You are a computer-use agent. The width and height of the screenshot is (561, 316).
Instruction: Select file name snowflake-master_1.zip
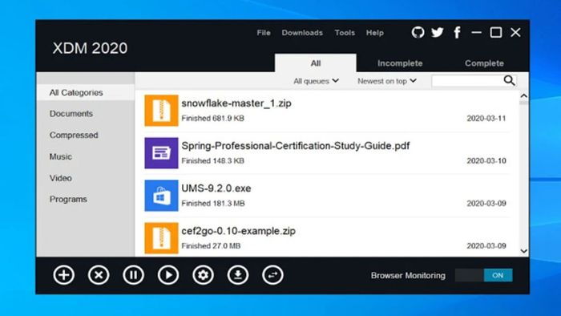[x=236, y=103]
